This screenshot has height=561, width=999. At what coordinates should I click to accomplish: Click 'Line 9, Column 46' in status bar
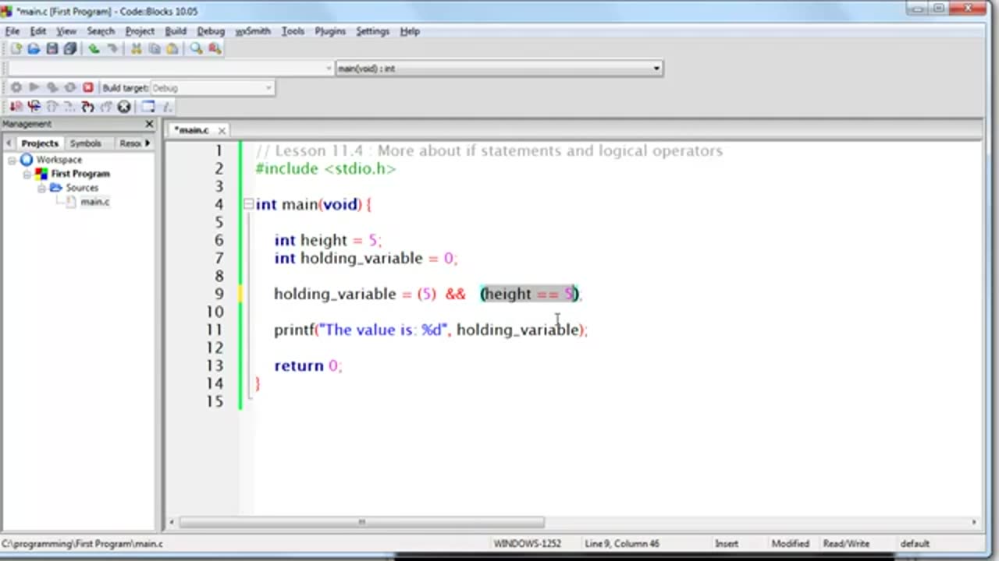click(622, 544)
